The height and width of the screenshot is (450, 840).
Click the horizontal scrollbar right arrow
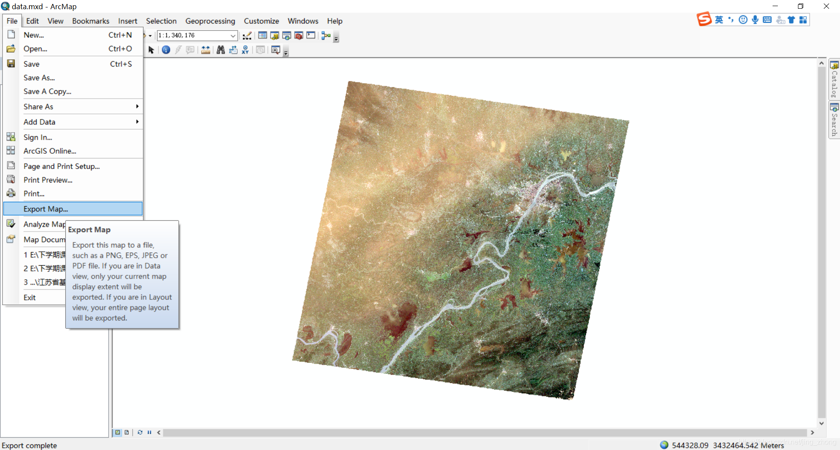[x=812, y=432]
